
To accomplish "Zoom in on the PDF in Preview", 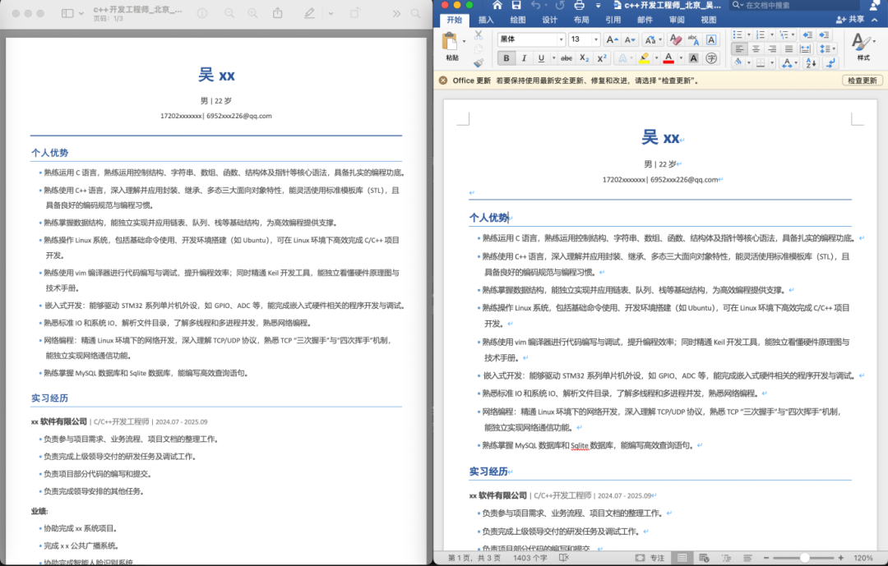I will (252, 13).
